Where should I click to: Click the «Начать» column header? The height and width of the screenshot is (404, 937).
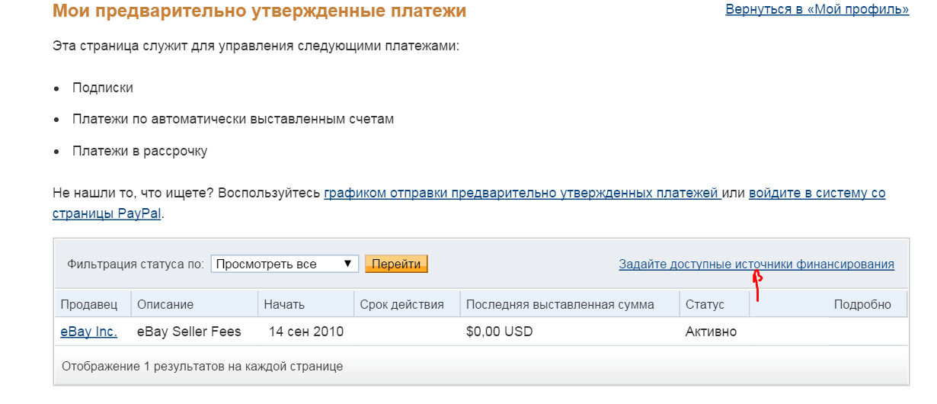284,304
